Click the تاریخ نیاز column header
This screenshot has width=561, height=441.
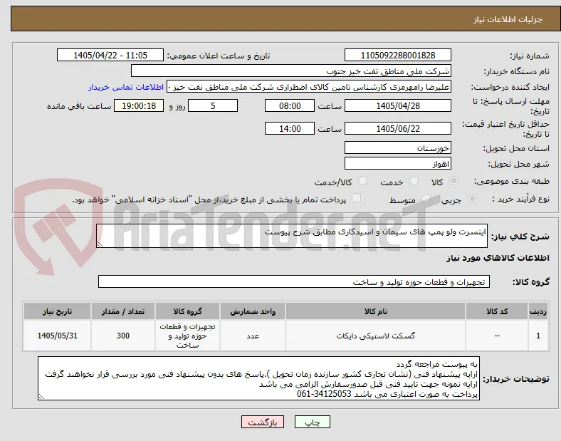(57, 311)
